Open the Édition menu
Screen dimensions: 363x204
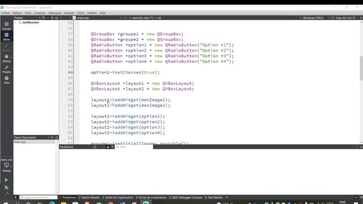tap(18, 13)
